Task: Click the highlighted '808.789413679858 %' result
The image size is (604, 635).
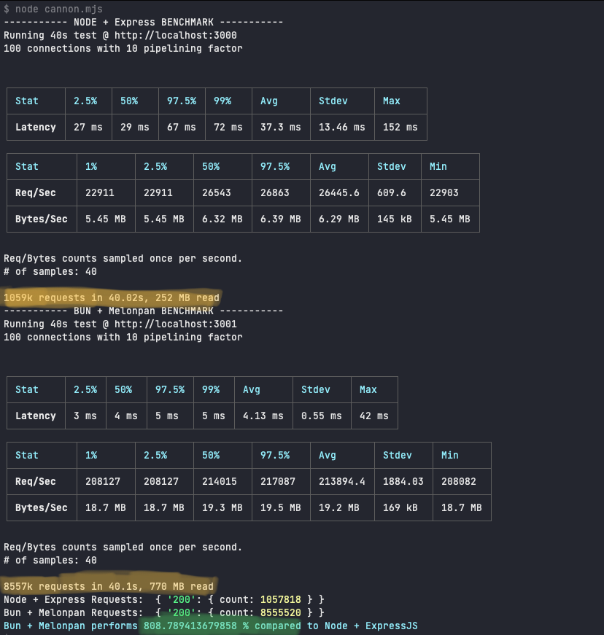Action: point(196,626)
